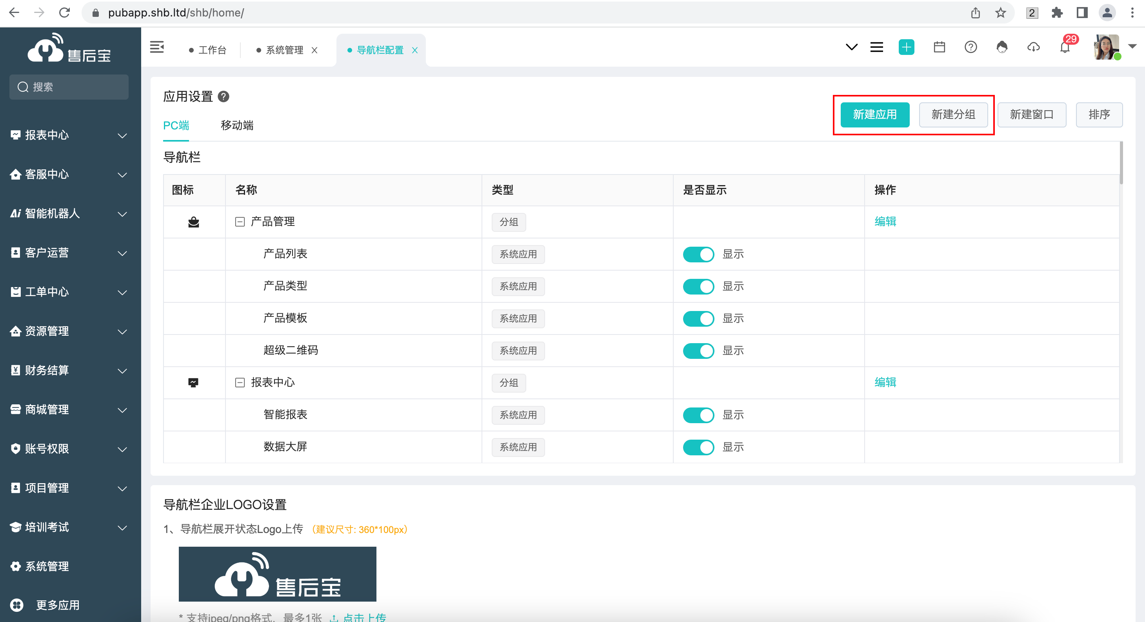The height and width of the screenshot is (622, 1145).
Task: Click browser profile icon
Action: click(1107, 13)
